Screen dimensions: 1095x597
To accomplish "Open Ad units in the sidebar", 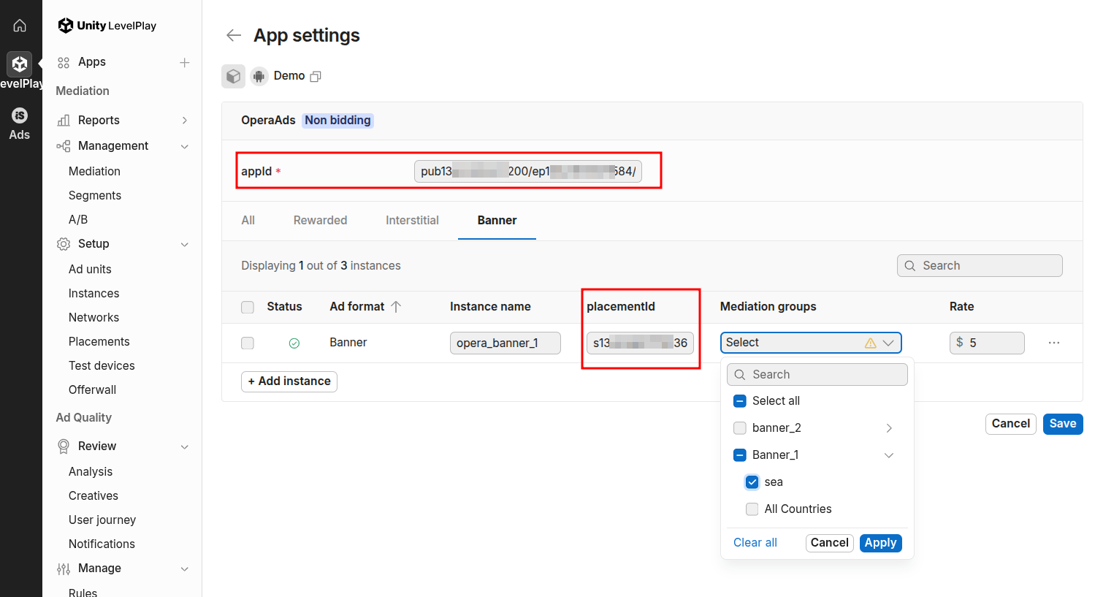I will [x=90, y=269].
